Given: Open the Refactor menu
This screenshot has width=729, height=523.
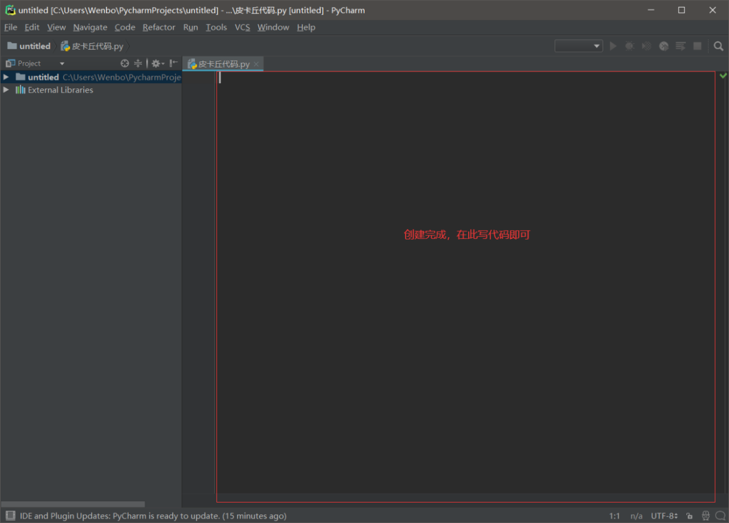Looking at the screenshot, I should [x=159, y=27].
